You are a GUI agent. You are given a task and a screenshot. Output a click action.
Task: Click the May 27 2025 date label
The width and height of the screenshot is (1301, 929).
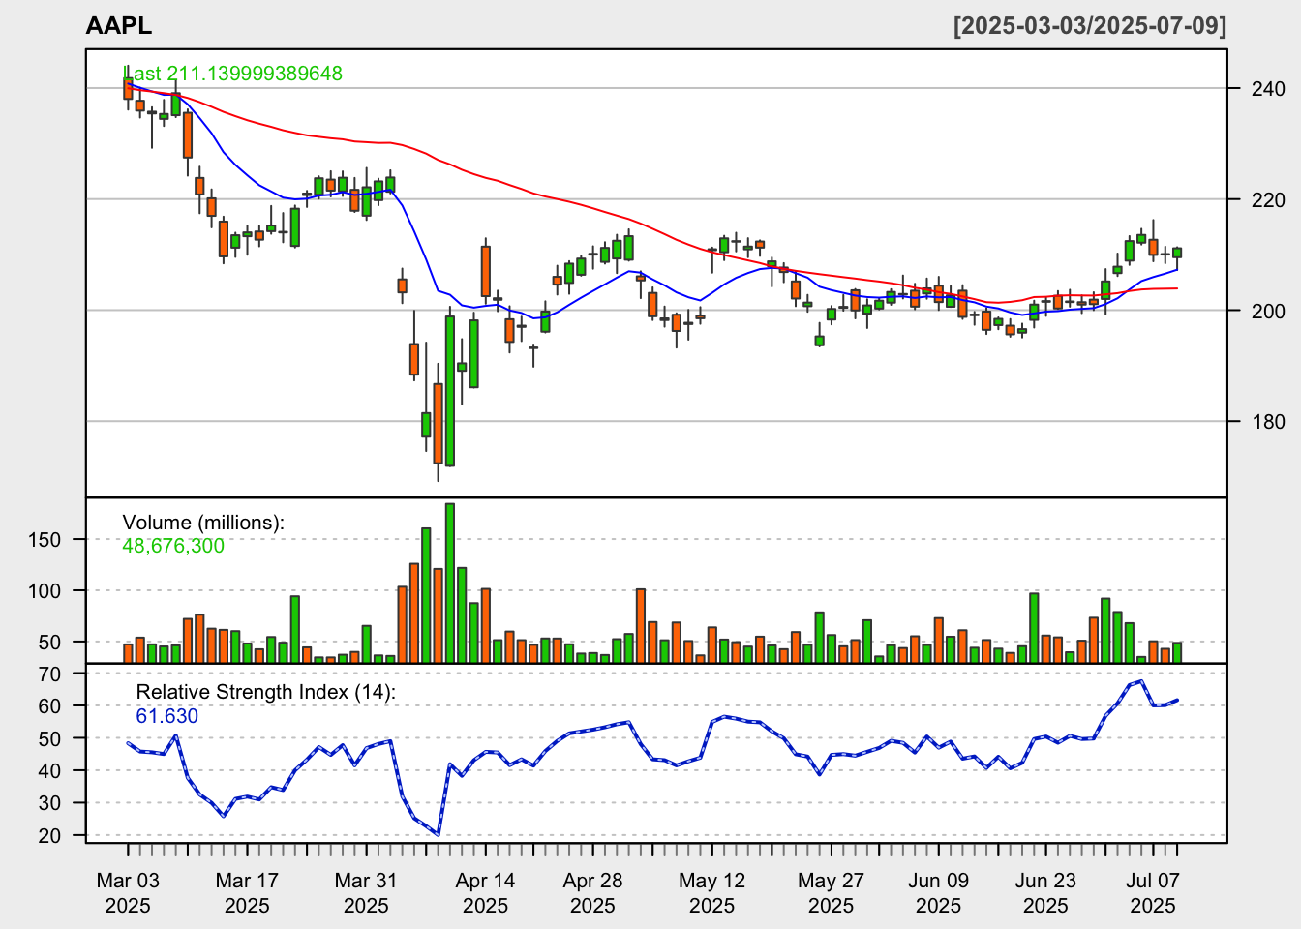tap(831, 893)
